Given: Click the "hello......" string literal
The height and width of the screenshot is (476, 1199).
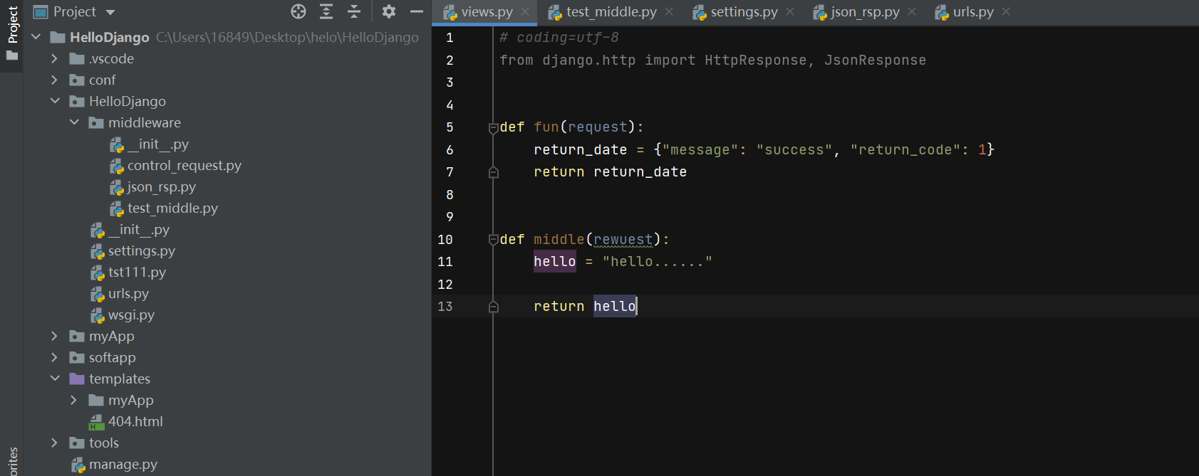Looking at the screenshot, I should coord(658,262).
